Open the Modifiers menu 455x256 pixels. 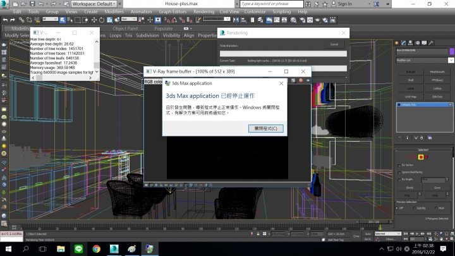click(114, 11)
